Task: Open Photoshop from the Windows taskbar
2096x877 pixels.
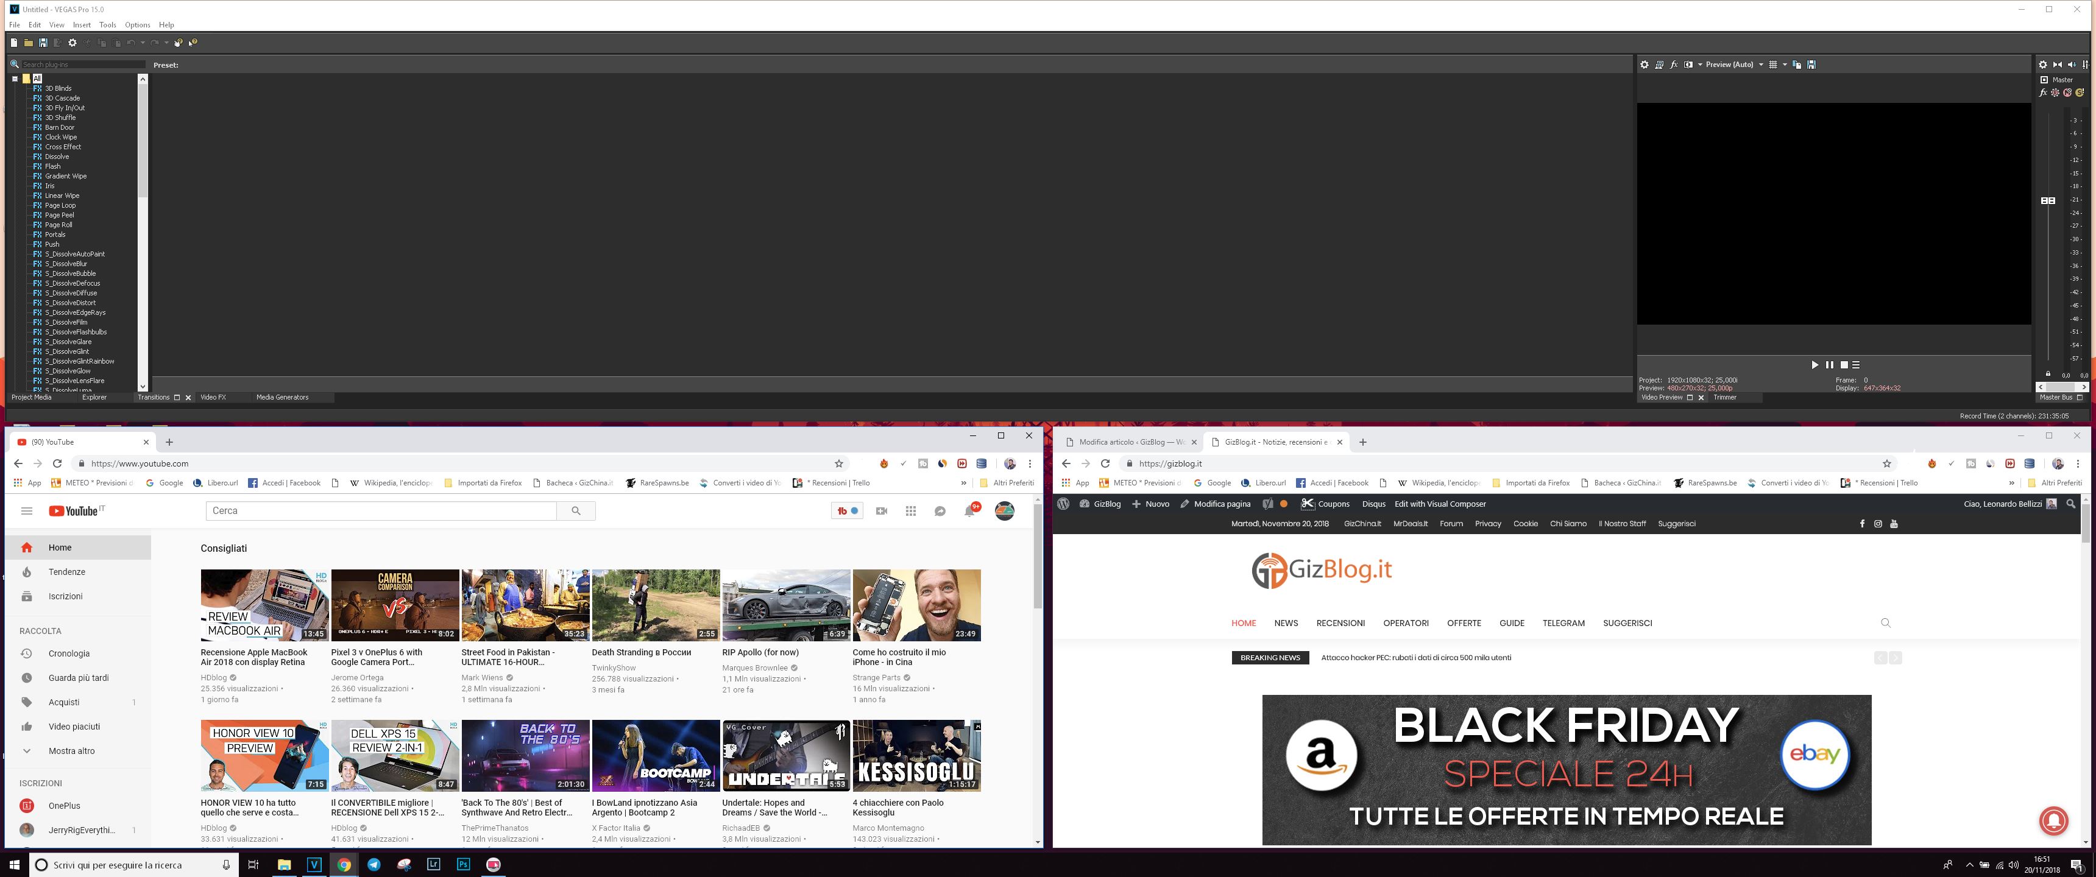Action: pos(464,864)
